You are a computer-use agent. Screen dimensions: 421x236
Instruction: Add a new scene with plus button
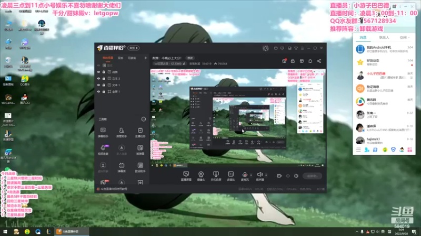tap(146, 58)
